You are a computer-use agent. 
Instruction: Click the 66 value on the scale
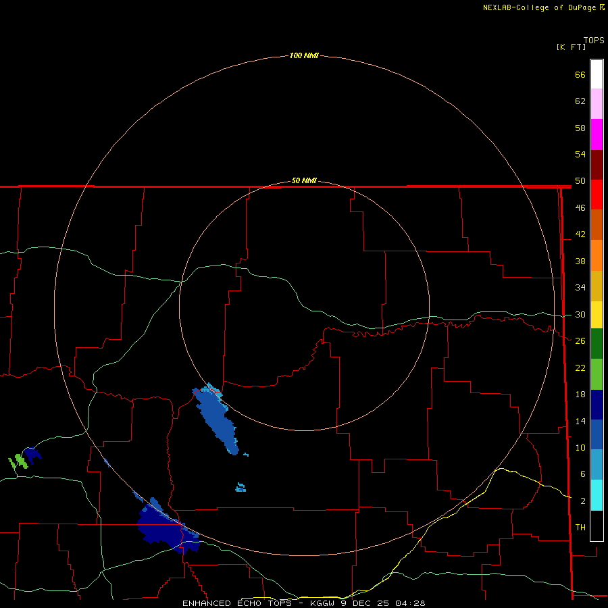coord(580,74)
